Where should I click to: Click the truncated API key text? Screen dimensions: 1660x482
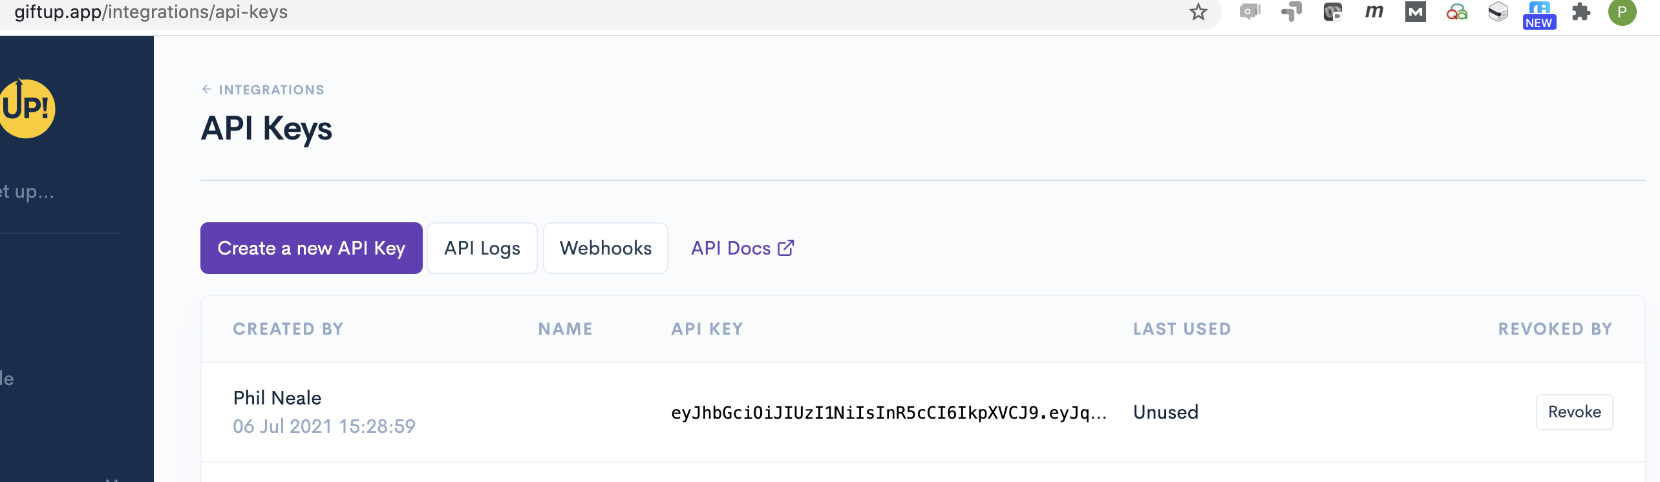(x=888, y=413)
